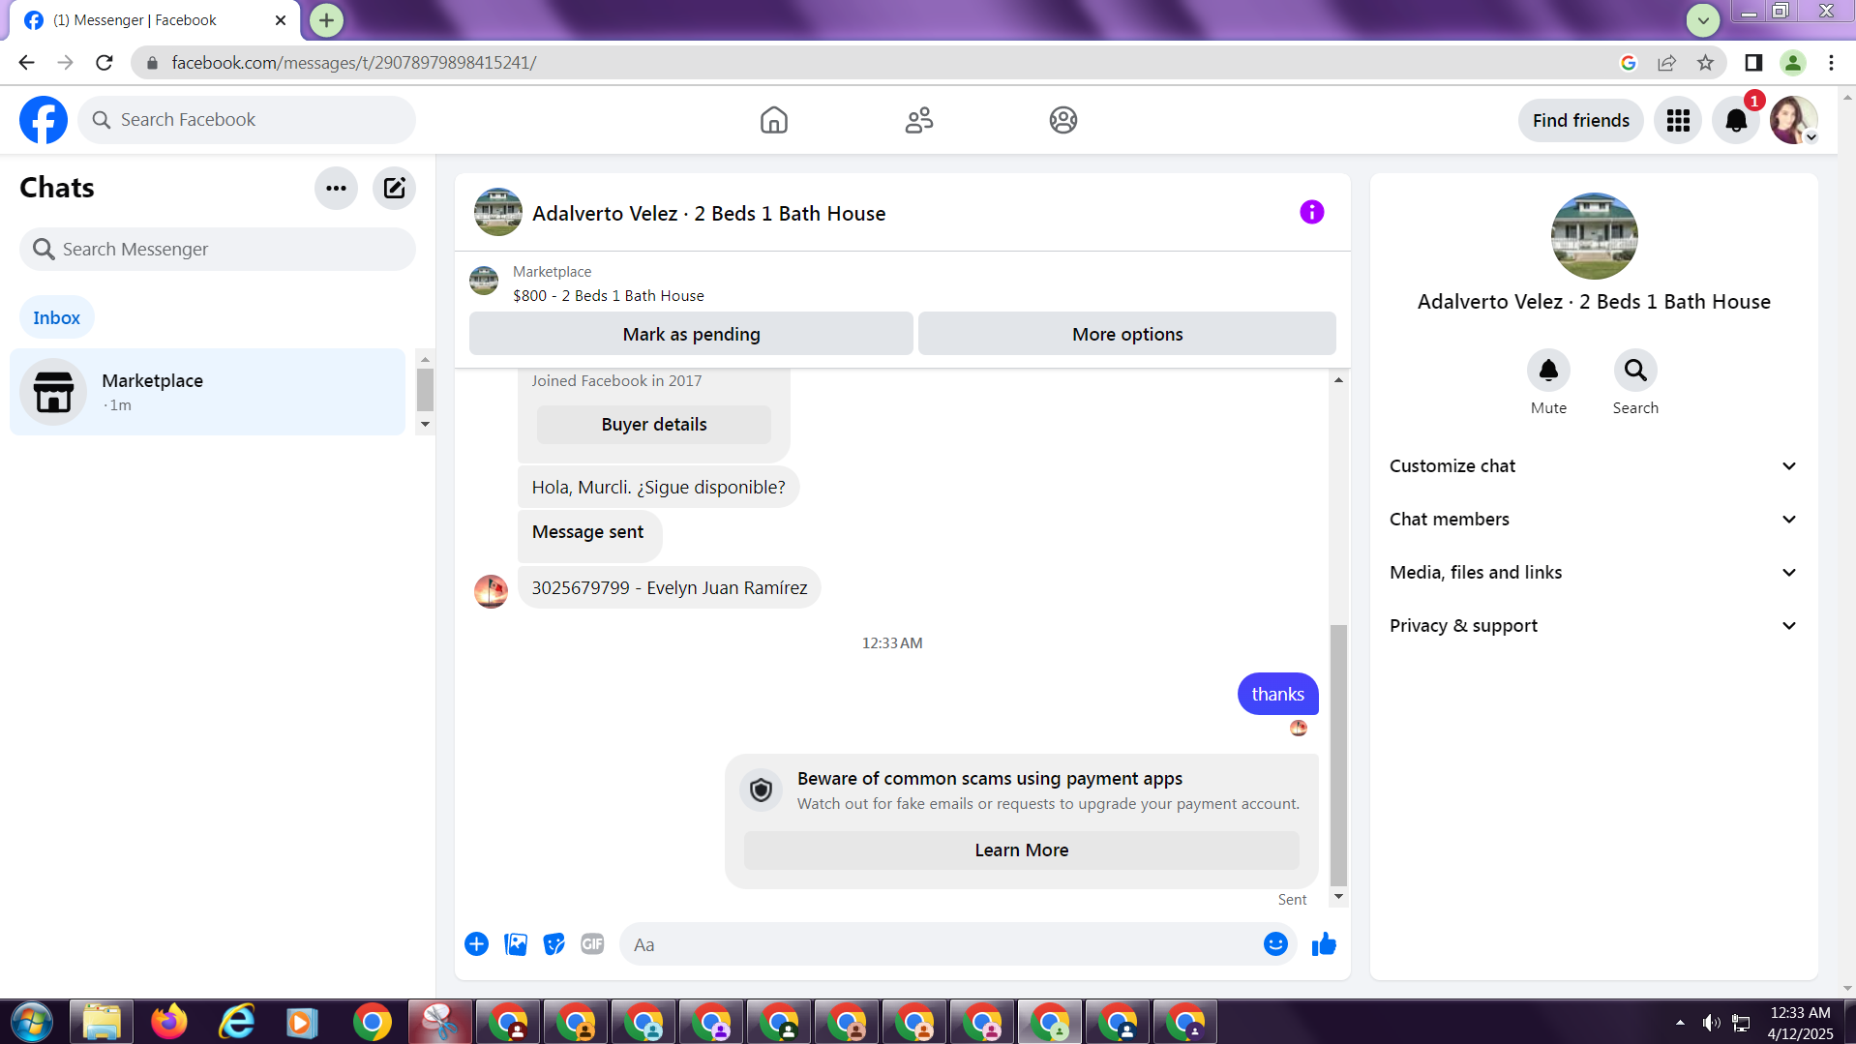Expand Privacy & support section
Viewport: 1856px width, 1044px height.
pyautogui.click(x=1594, y=626)
